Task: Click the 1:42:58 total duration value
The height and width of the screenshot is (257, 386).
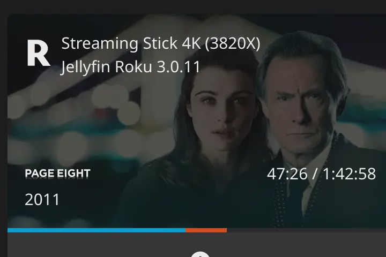Action: point(349,174)
